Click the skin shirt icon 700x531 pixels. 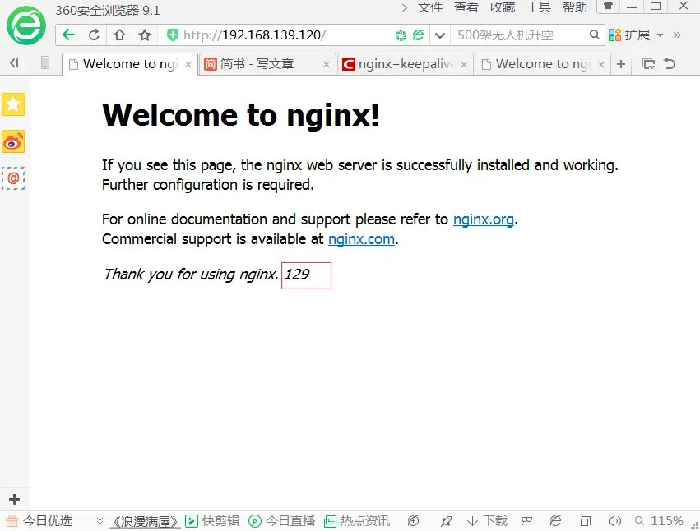(608, 6)
